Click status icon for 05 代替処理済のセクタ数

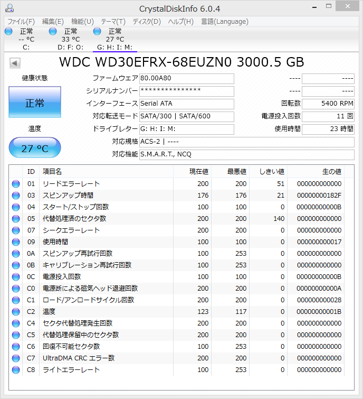[16, 219]
